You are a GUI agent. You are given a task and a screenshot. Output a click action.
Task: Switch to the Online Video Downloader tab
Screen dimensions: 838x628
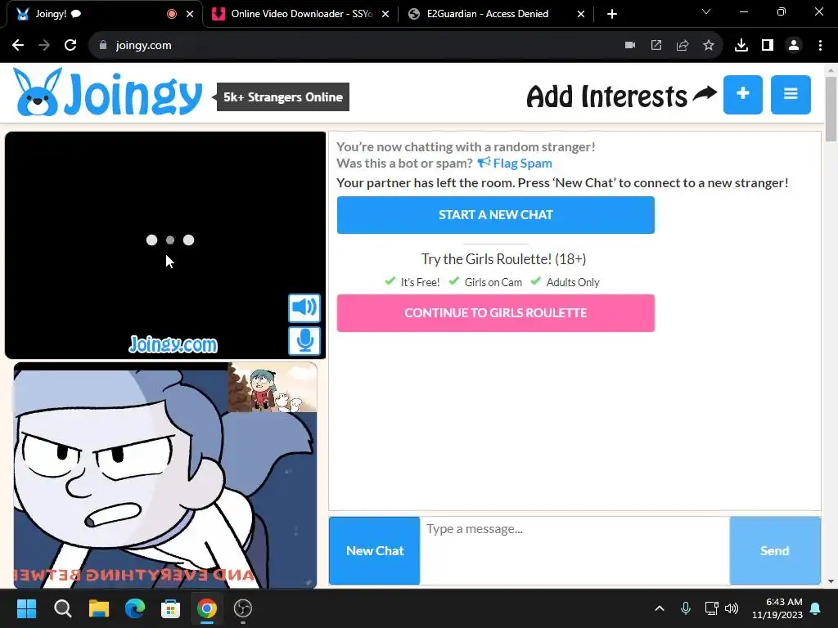coord(301,14)
